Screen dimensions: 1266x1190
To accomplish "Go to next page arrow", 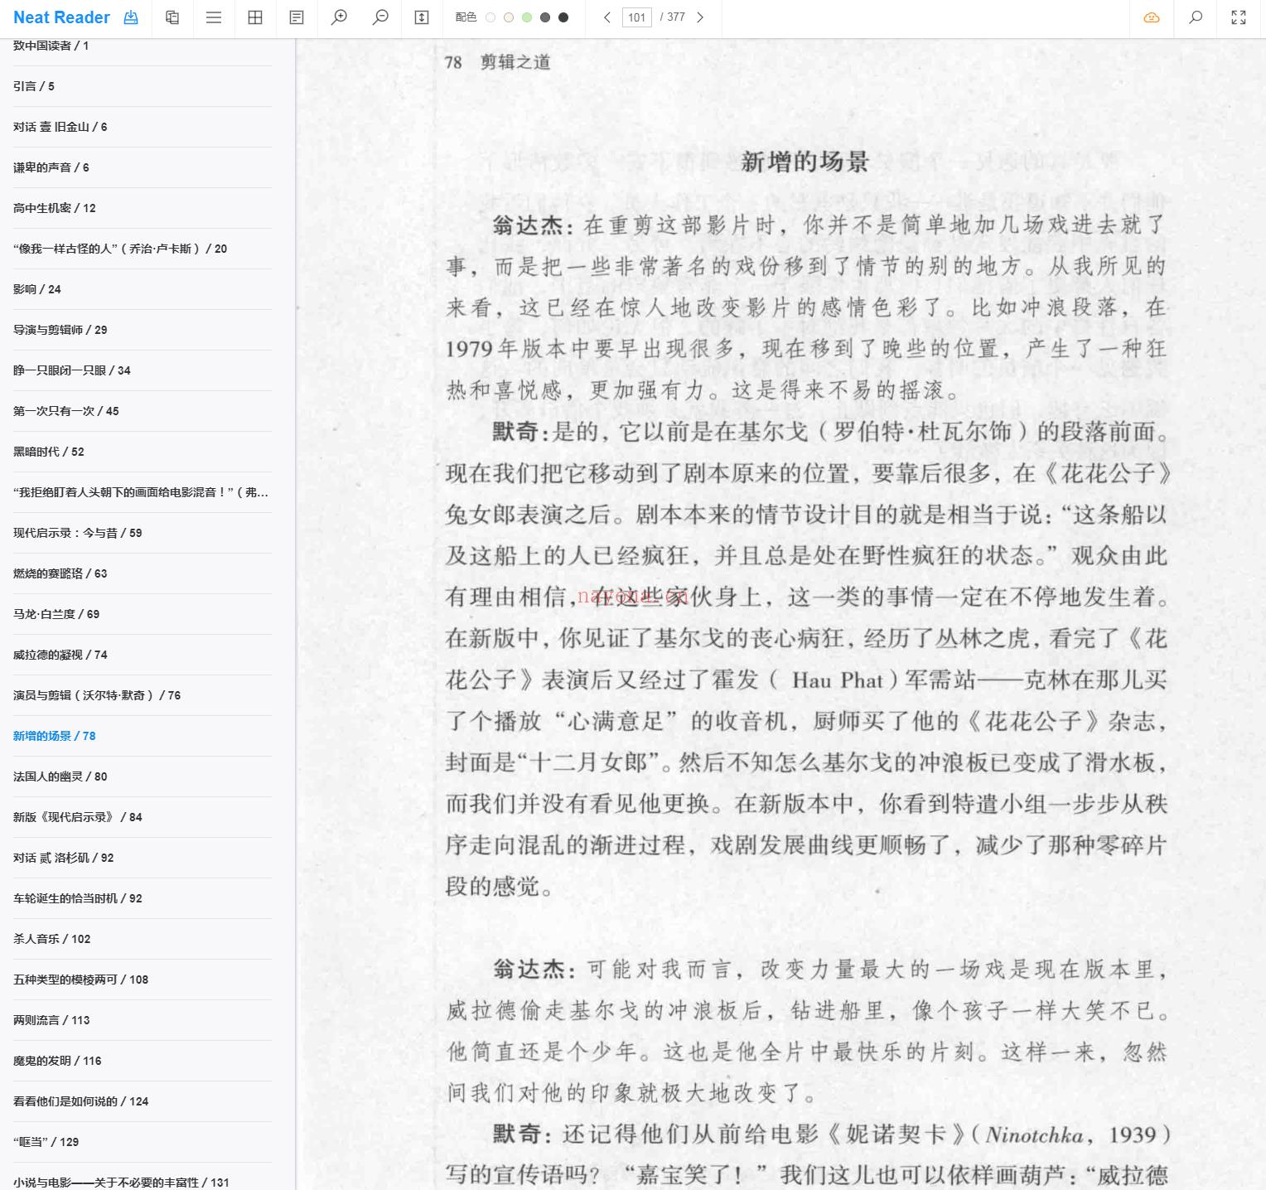I will tap(700, 17).
